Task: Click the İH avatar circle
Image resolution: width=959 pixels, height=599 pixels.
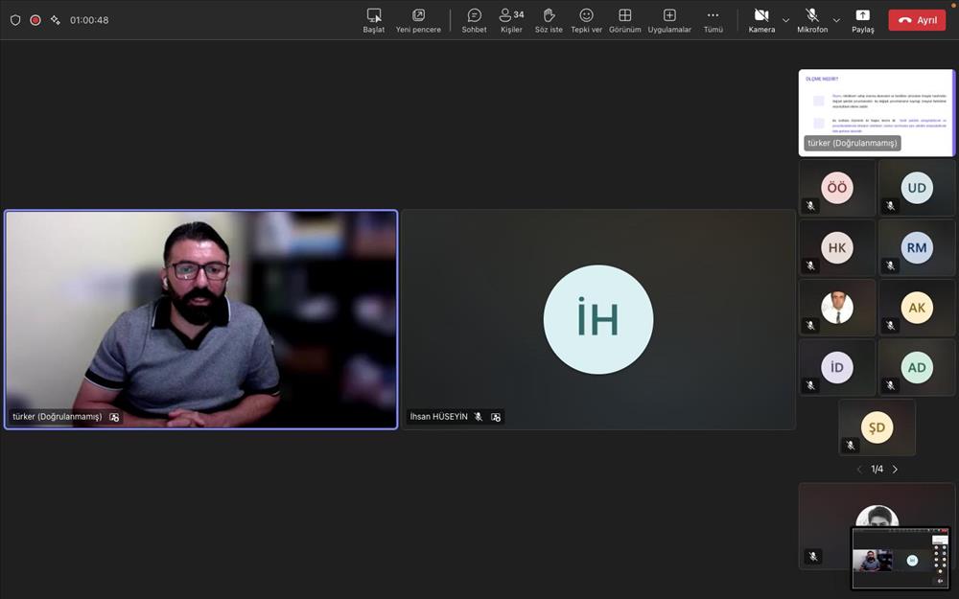Action: pos(598,319)
